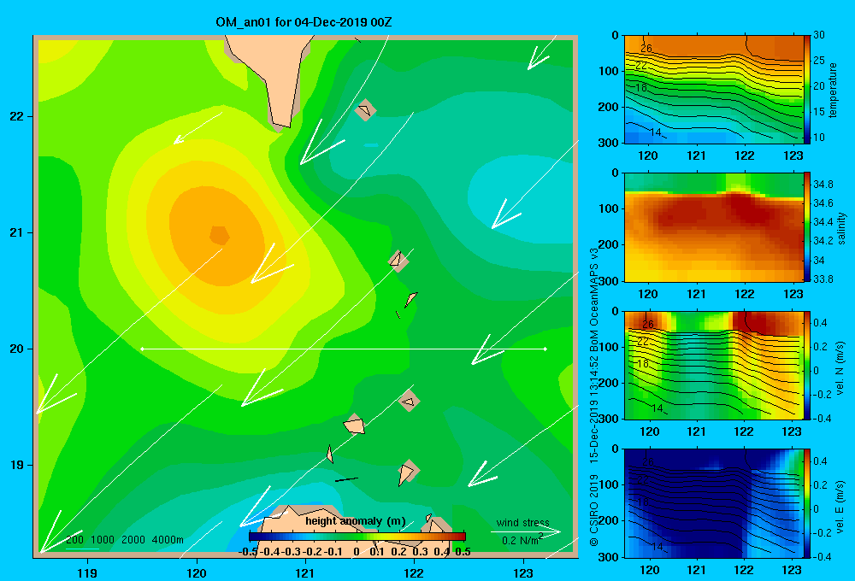Click the '14' isotherm label in temperature panel
This screenshot has height=581, width=855.
coord(656,132)
